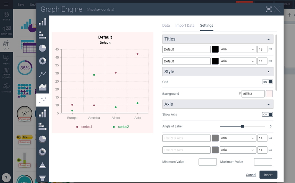
Task: Collapse the Axis section
Action: coord(268,104)
